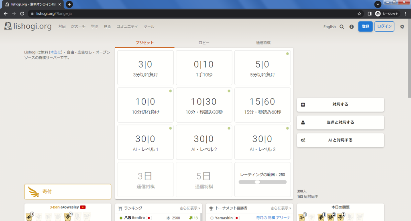
Task: Click the site lock icon in address bar
Action: tap(32, 14)
